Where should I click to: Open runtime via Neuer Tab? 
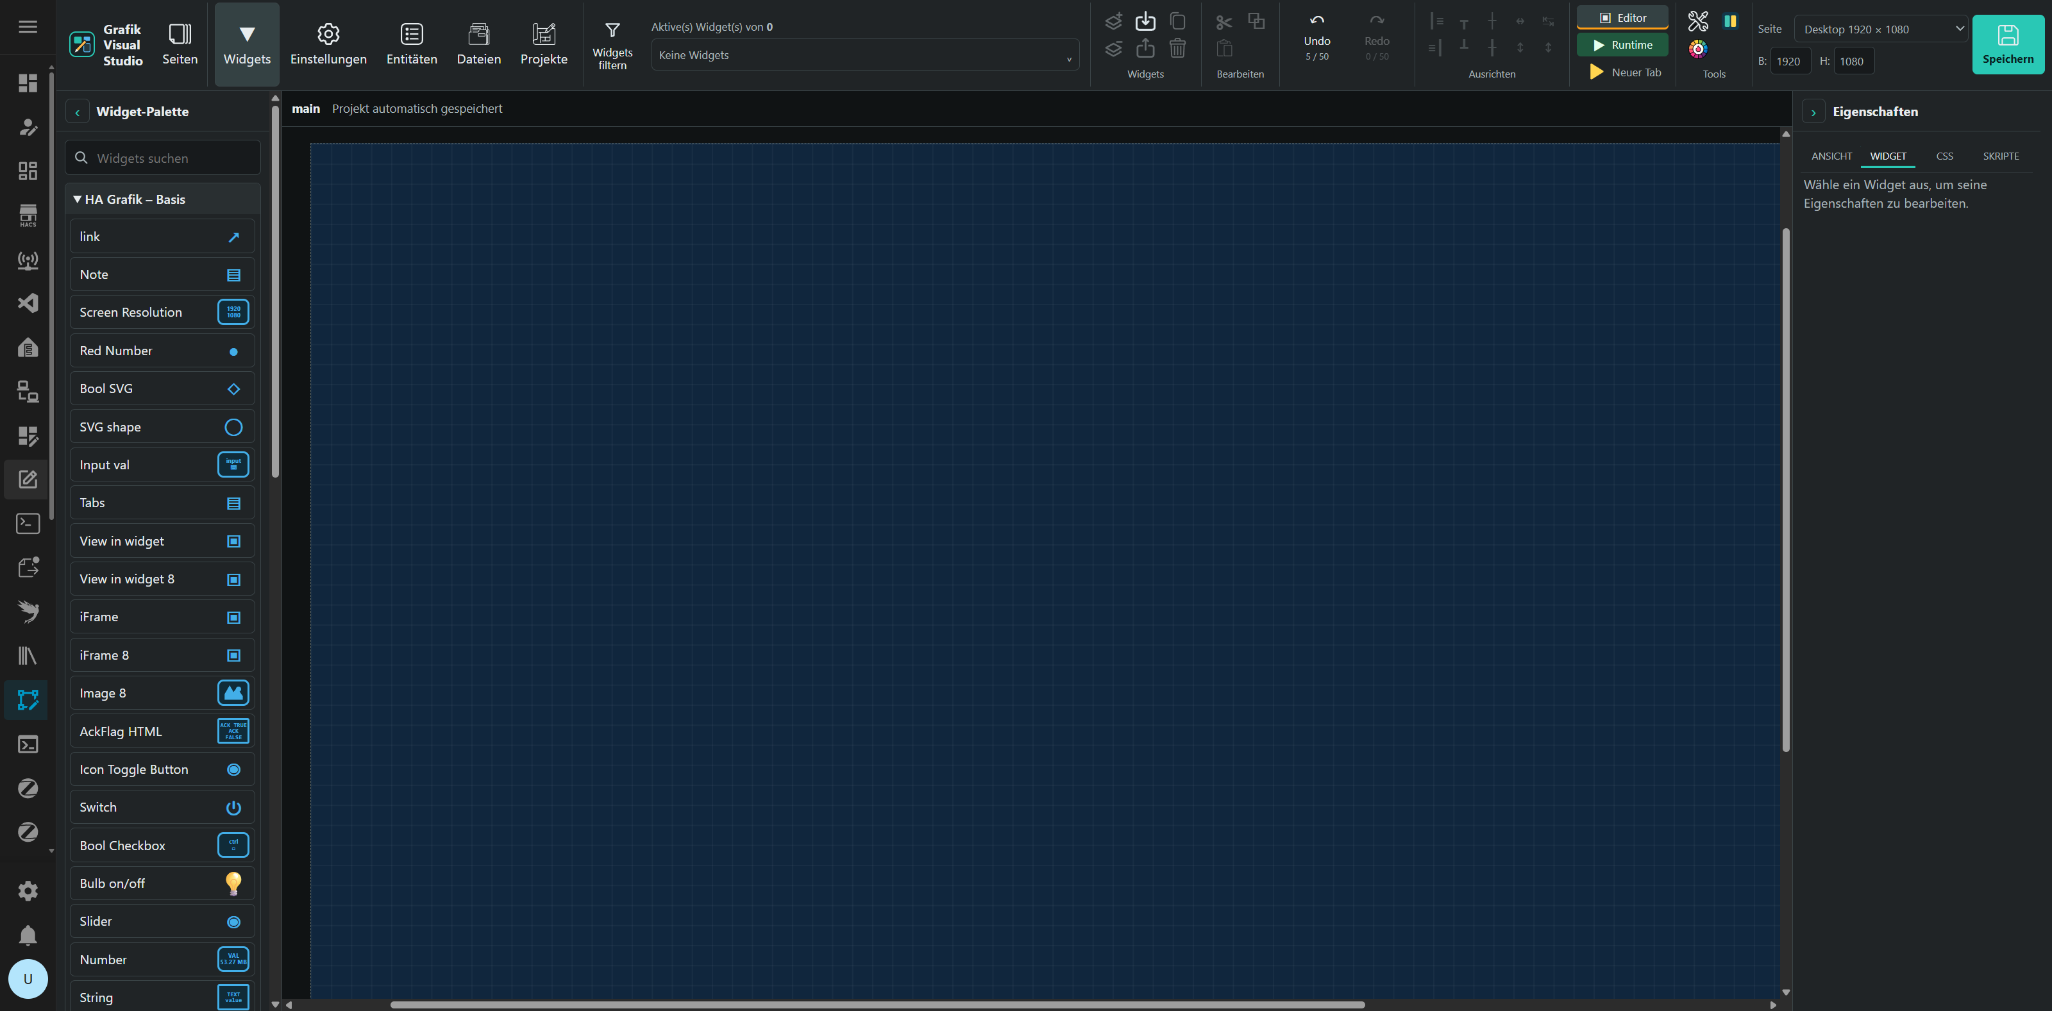pyautogui.click(x=1625, y=72)
